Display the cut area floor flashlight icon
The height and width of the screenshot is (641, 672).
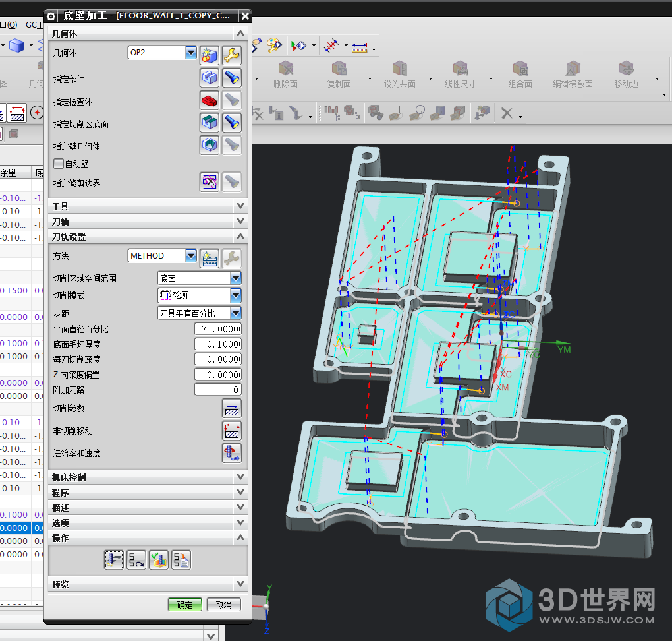click(231, 123)
